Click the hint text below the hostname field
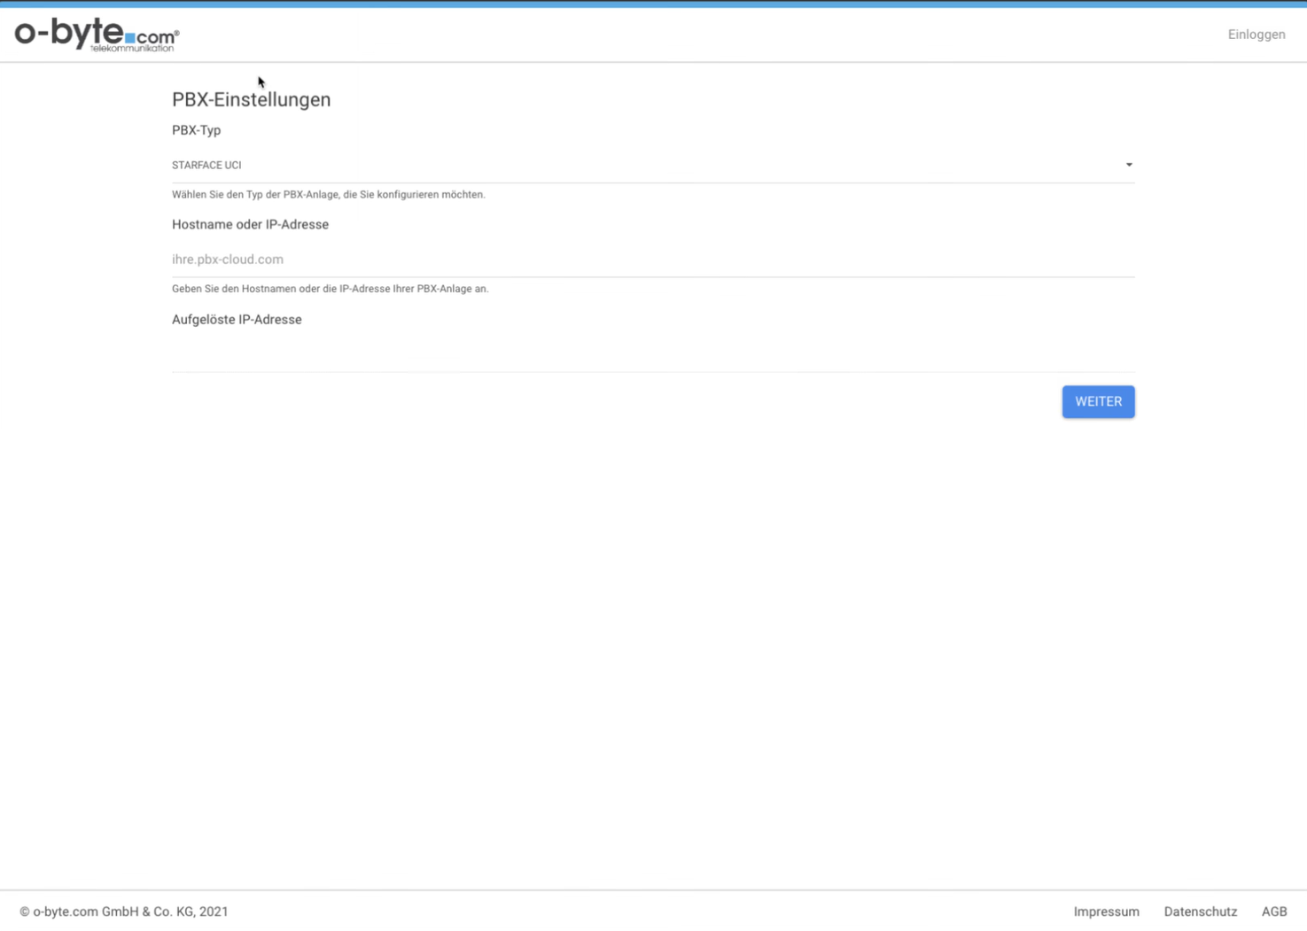 point(330,289)
